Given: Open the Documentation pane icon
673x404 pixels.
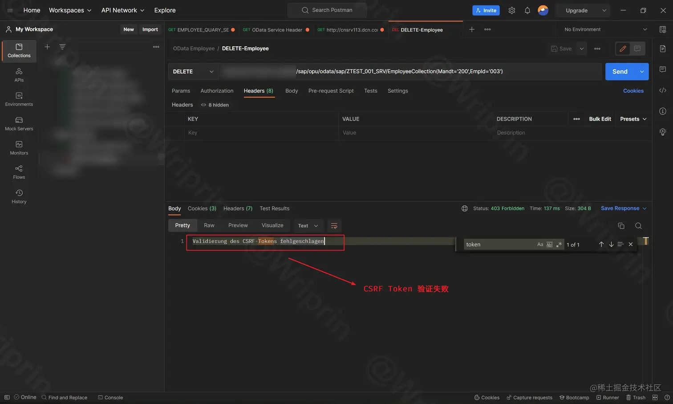Looking at the screenshot, I should (x=663, y=49).
